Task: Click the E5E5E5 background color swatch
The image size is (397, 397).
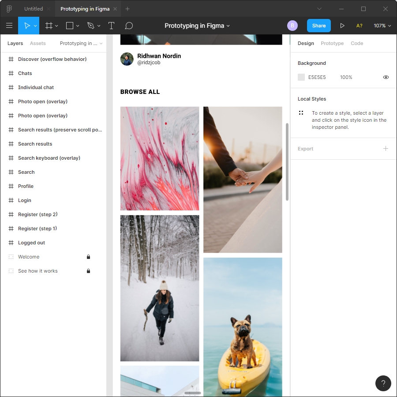Action: [x=301, y=77]
